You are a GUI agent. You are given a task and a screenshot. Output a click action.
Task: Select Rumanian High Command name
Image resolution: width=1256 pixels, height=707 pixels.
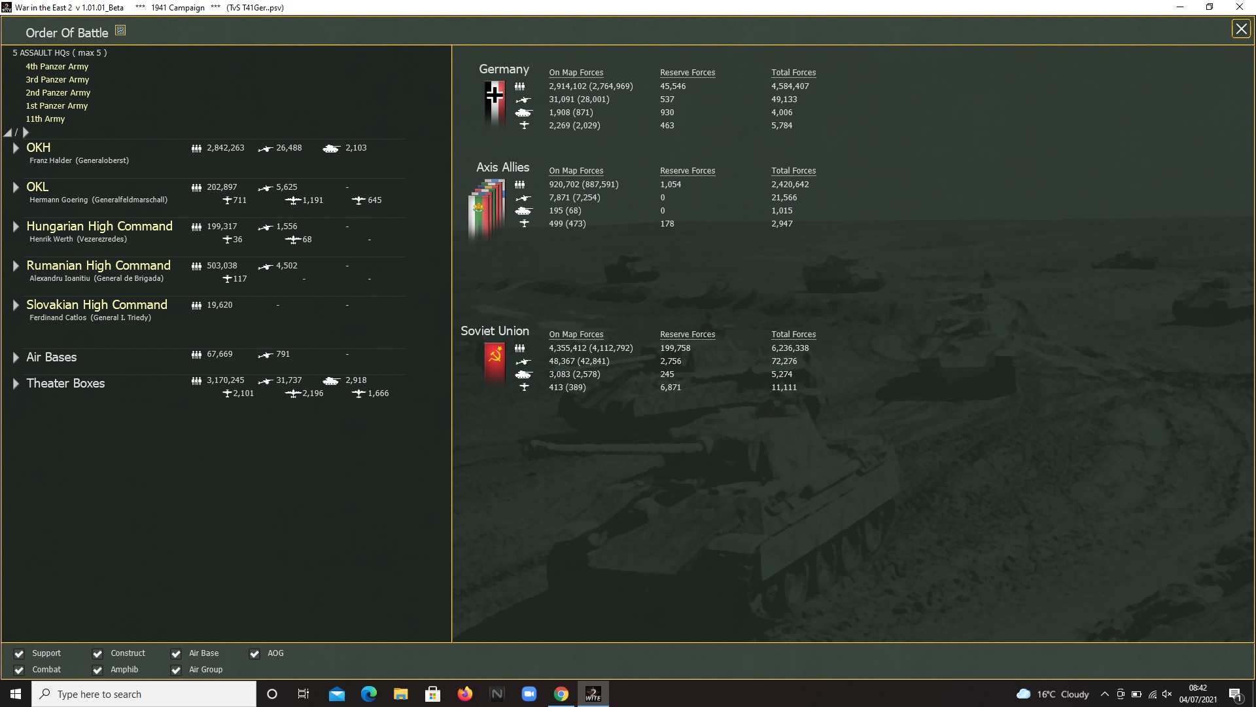click(98, 266)
